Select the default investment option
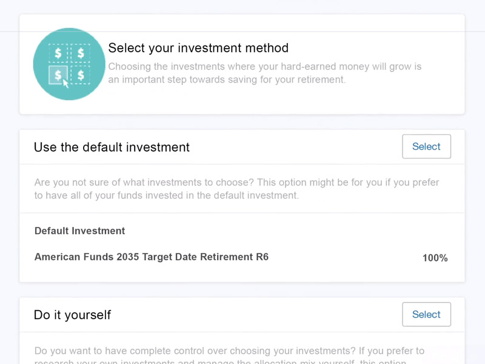 pyautogui.click(x=426, y=146)
